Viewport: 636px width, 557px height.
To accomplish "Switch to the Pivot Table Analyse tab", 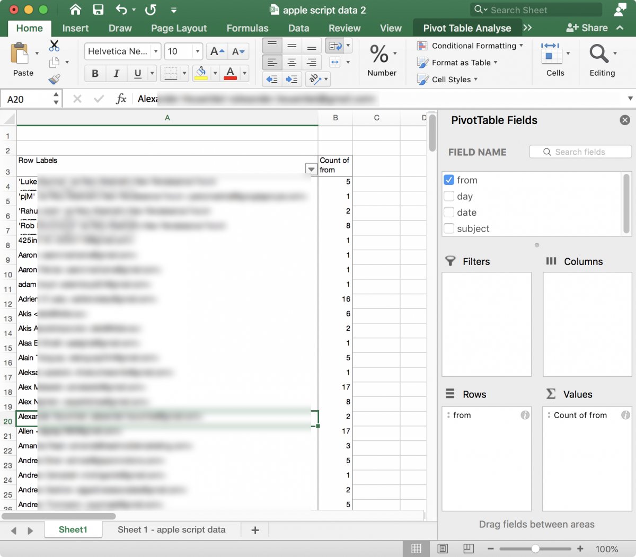I will [467, 27].
